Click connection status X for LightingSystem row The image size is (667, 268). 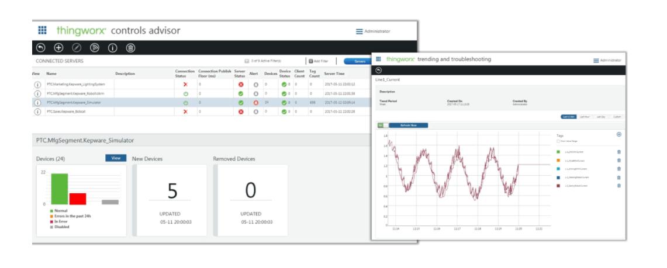point(185,85)
